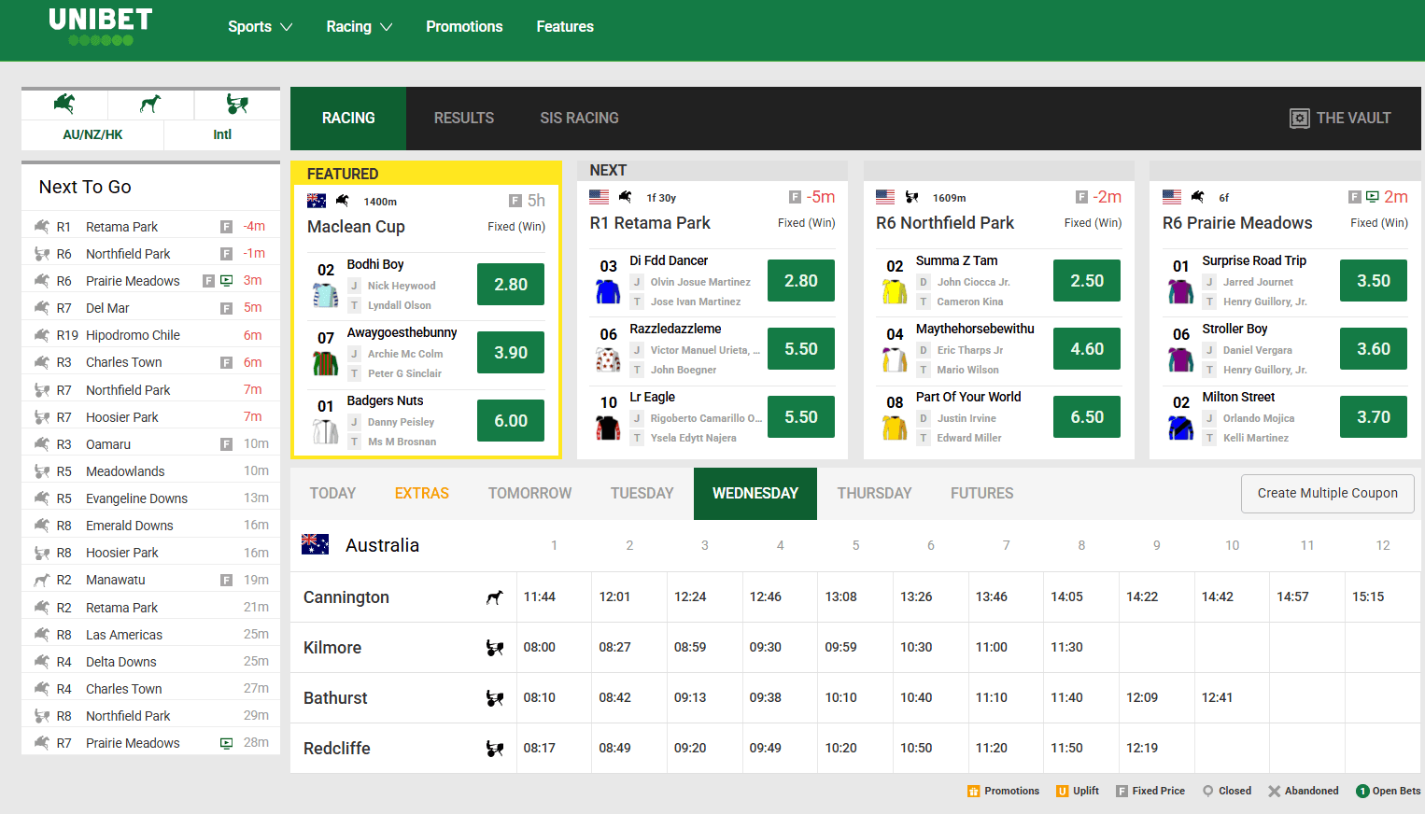Screen dimensions: 1425x814
Task: Open the R19 Hipodromo Chile row
Action: pos(150,335)
